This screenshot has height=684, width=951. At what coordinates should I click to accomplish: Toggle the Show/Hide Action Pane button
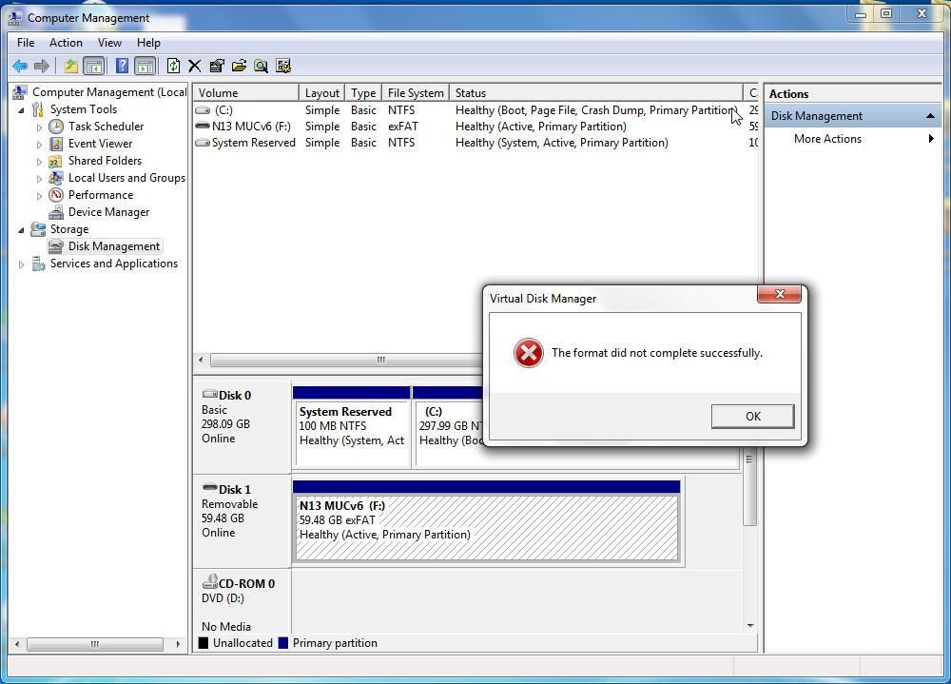pyautogui.click(x=145, y=66)
